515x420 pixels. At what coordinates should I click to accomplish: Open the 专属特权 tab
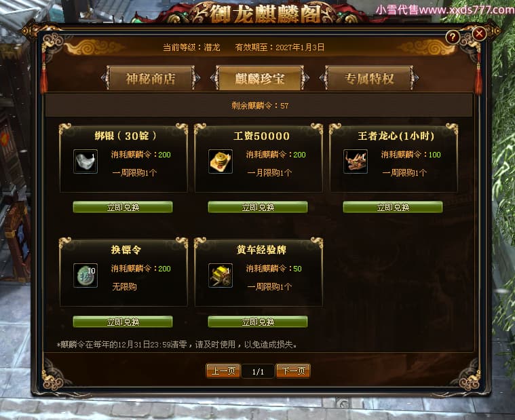pos(369,78)
